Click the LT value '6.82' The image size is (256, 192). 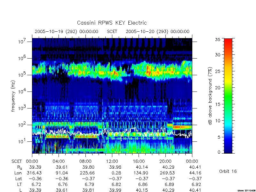pos(116,185)
